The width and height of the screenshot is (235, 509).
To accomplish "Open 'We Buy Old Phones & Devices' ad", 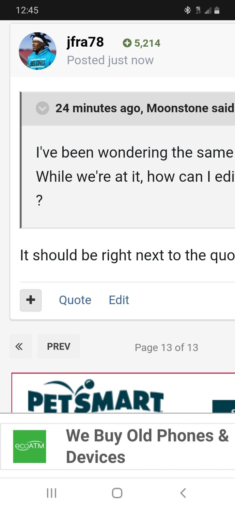I will click(148, 446).
